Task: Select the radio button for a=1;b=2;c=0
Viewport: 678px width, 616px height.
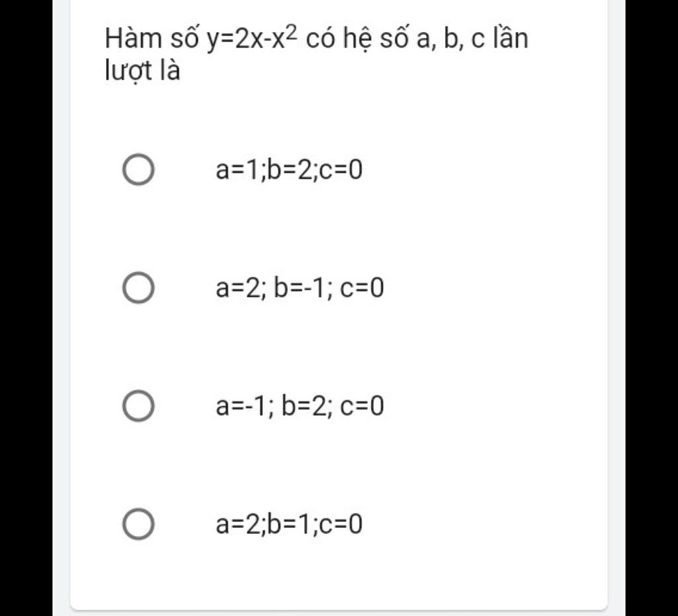Action: tap(138, 170)
